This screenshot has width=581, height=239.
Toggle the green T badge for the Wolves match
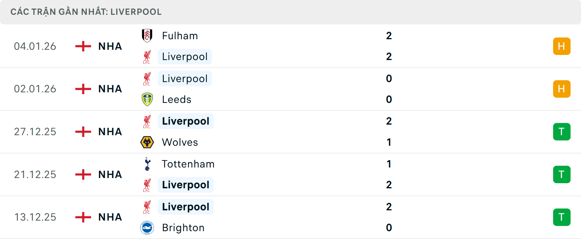click(x=562, y=132)
